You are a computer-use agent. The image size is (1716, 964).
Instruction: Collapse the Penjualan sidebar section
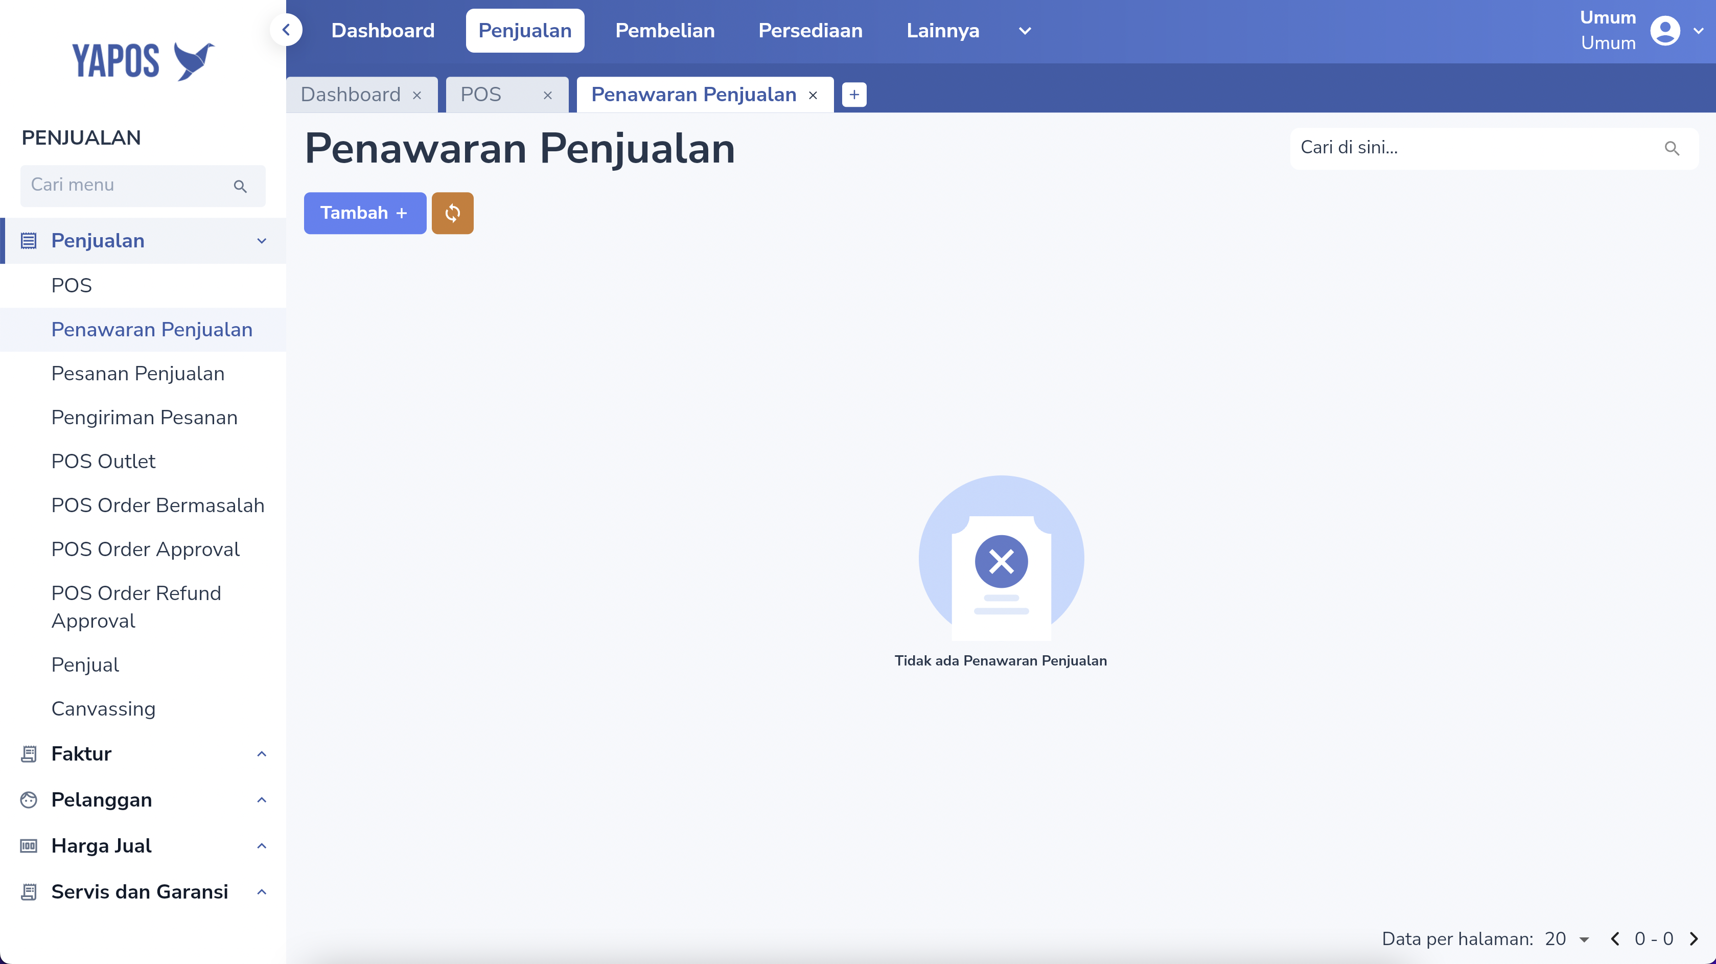pyautogui.click(x=262, y=241)
